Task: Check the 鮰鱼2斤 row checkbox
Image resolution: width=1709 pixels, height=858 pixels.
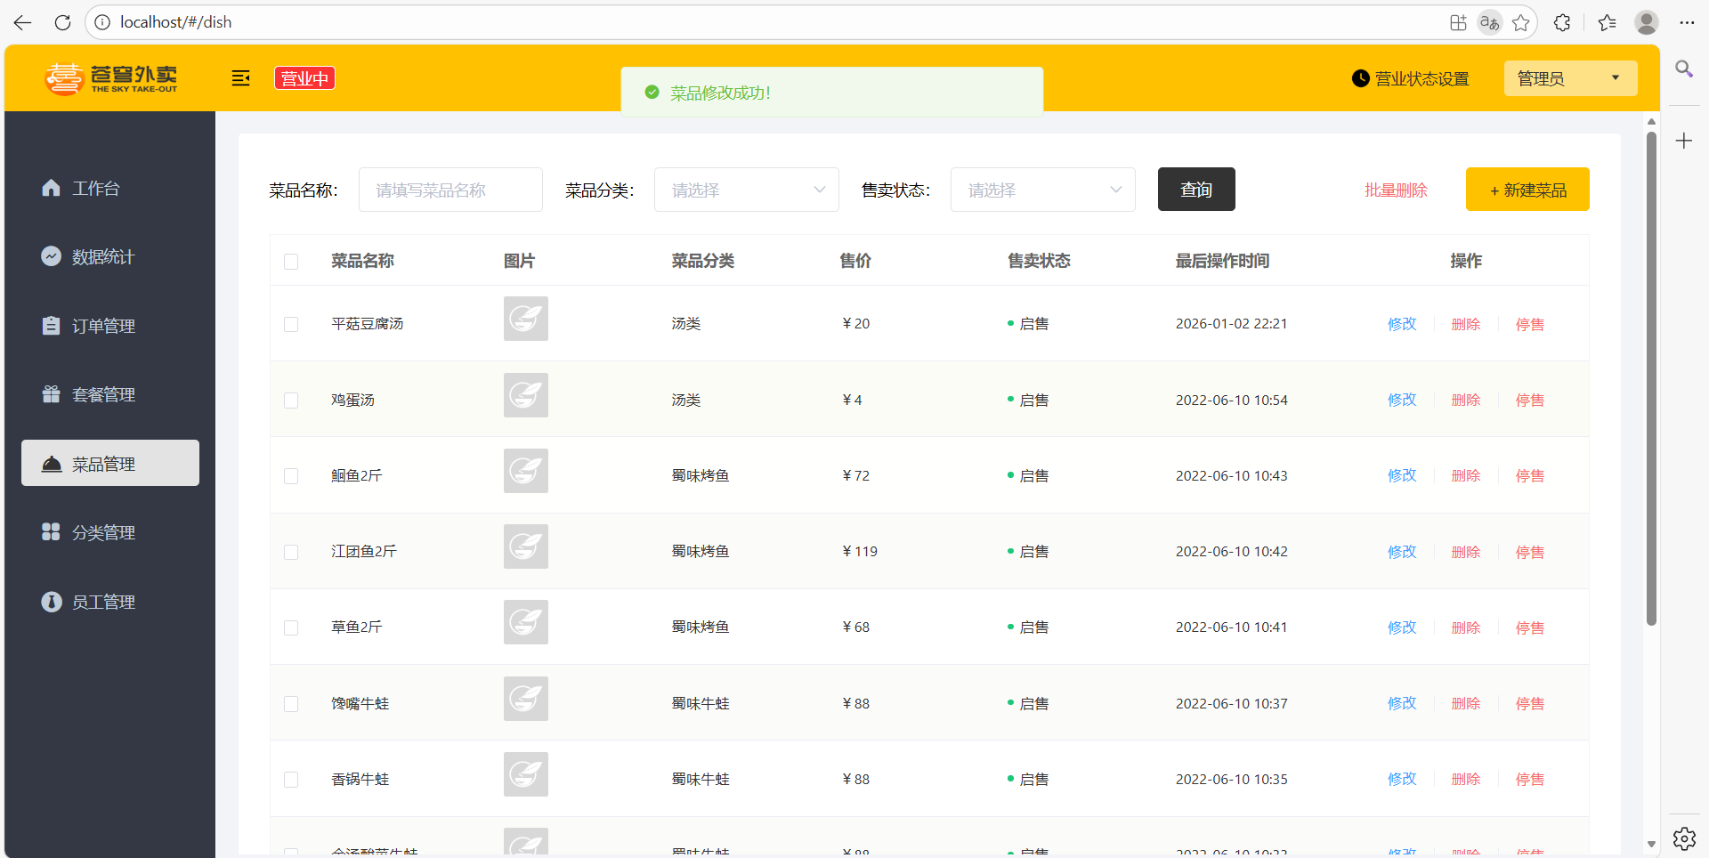Action: (291, 476)
